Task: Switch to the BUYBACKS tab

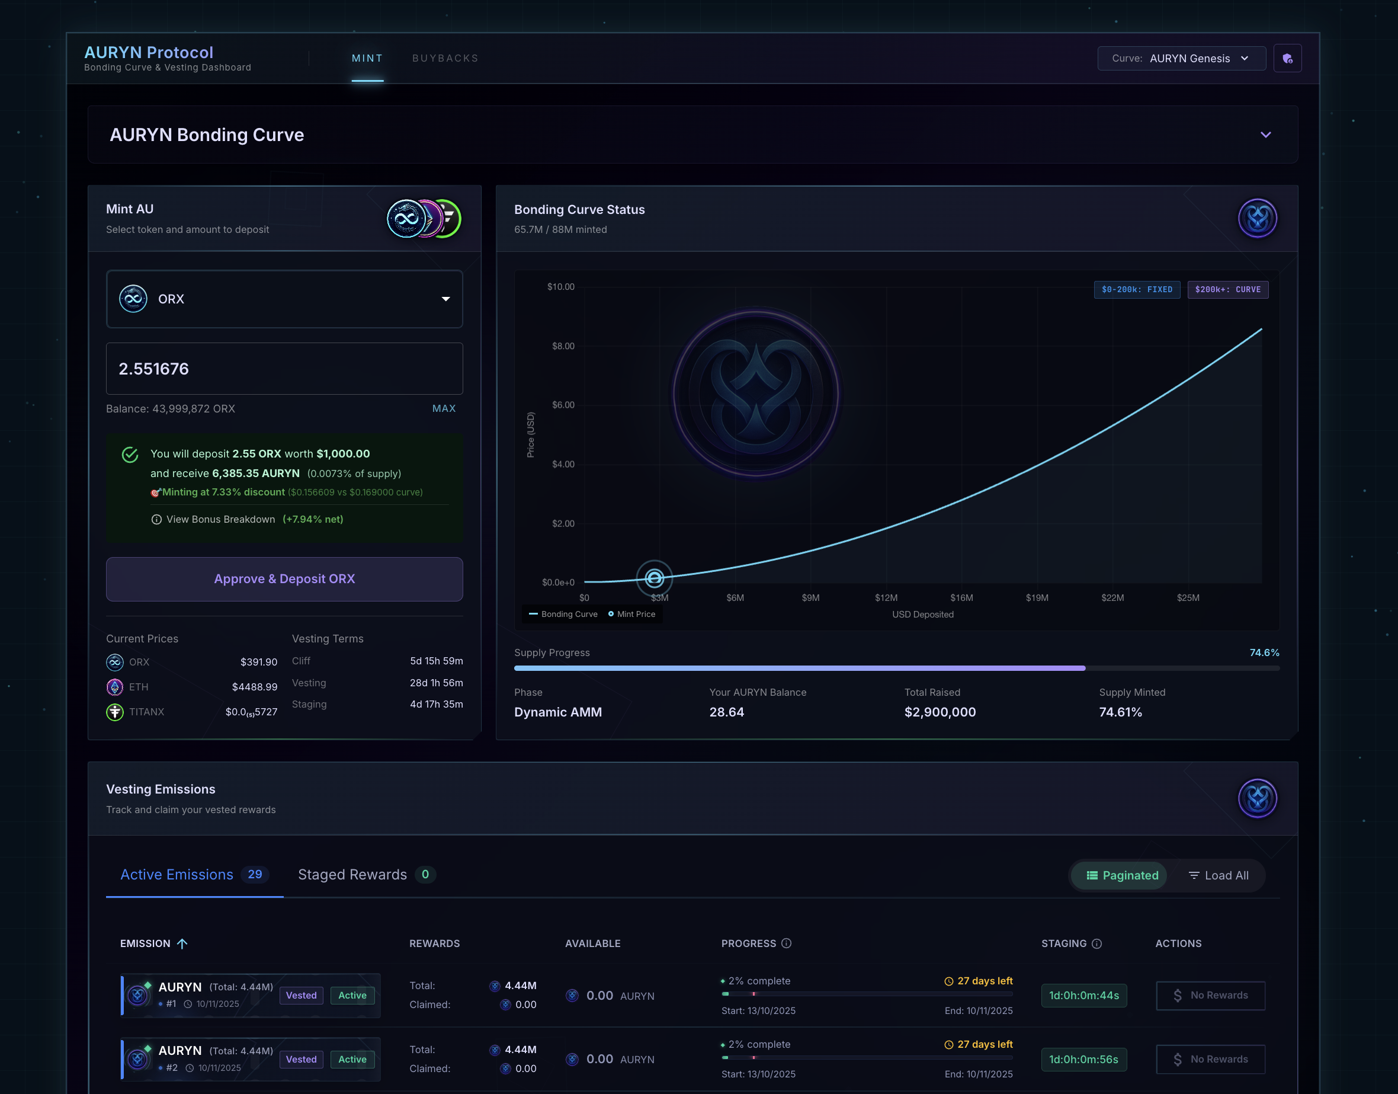Action: click(445, 58)
